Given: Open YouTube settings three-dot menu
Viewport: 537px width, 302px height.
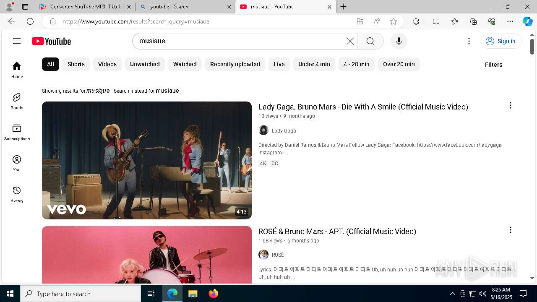Looking at the screenshot, I should coord(469,41).
